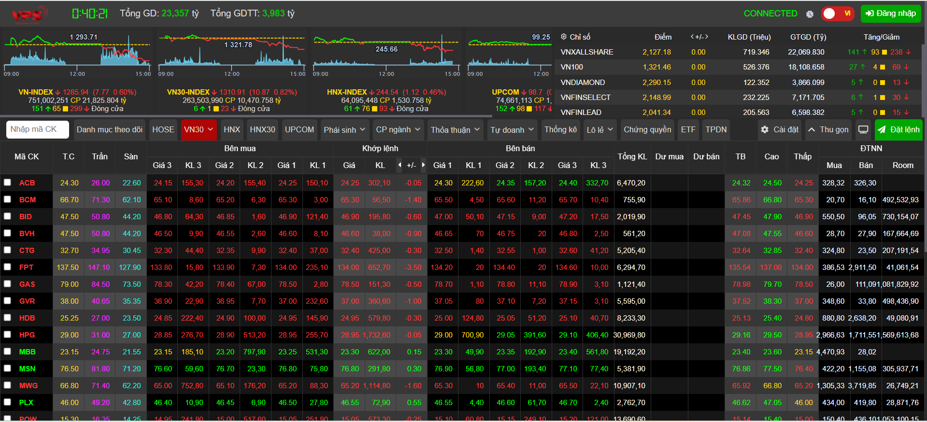The height and width of the screenshot is (422, 927).
Task: Switch to Danh mục theo dõi tab
Action: pos(110,129)
